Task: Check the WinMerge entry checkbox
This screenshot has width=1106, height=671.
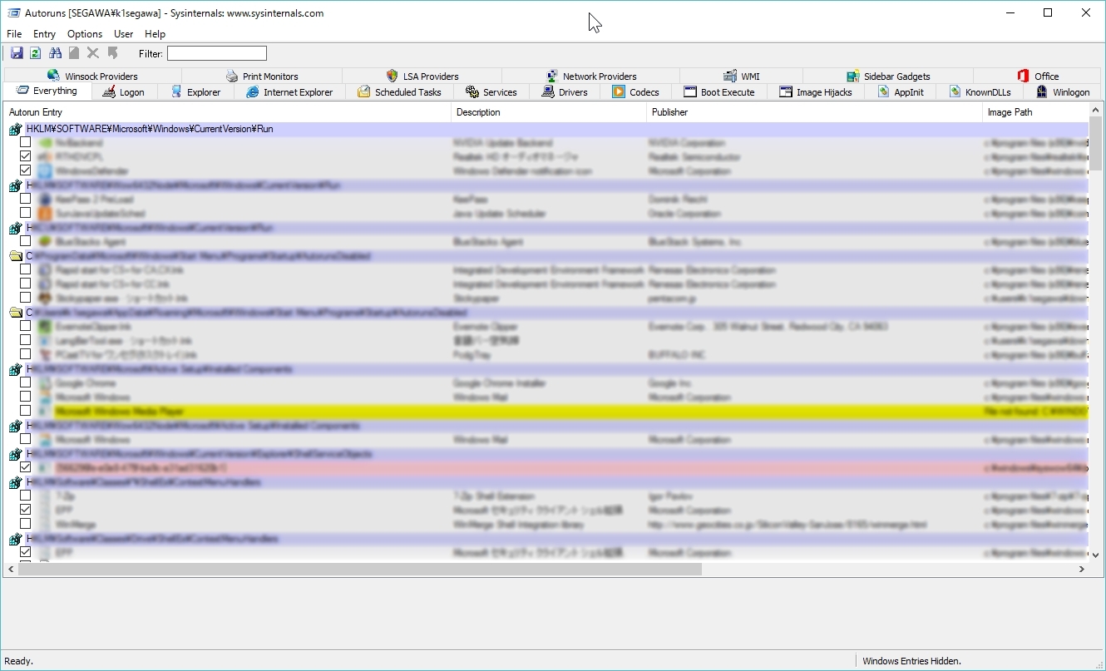Action: coord(26,524)
